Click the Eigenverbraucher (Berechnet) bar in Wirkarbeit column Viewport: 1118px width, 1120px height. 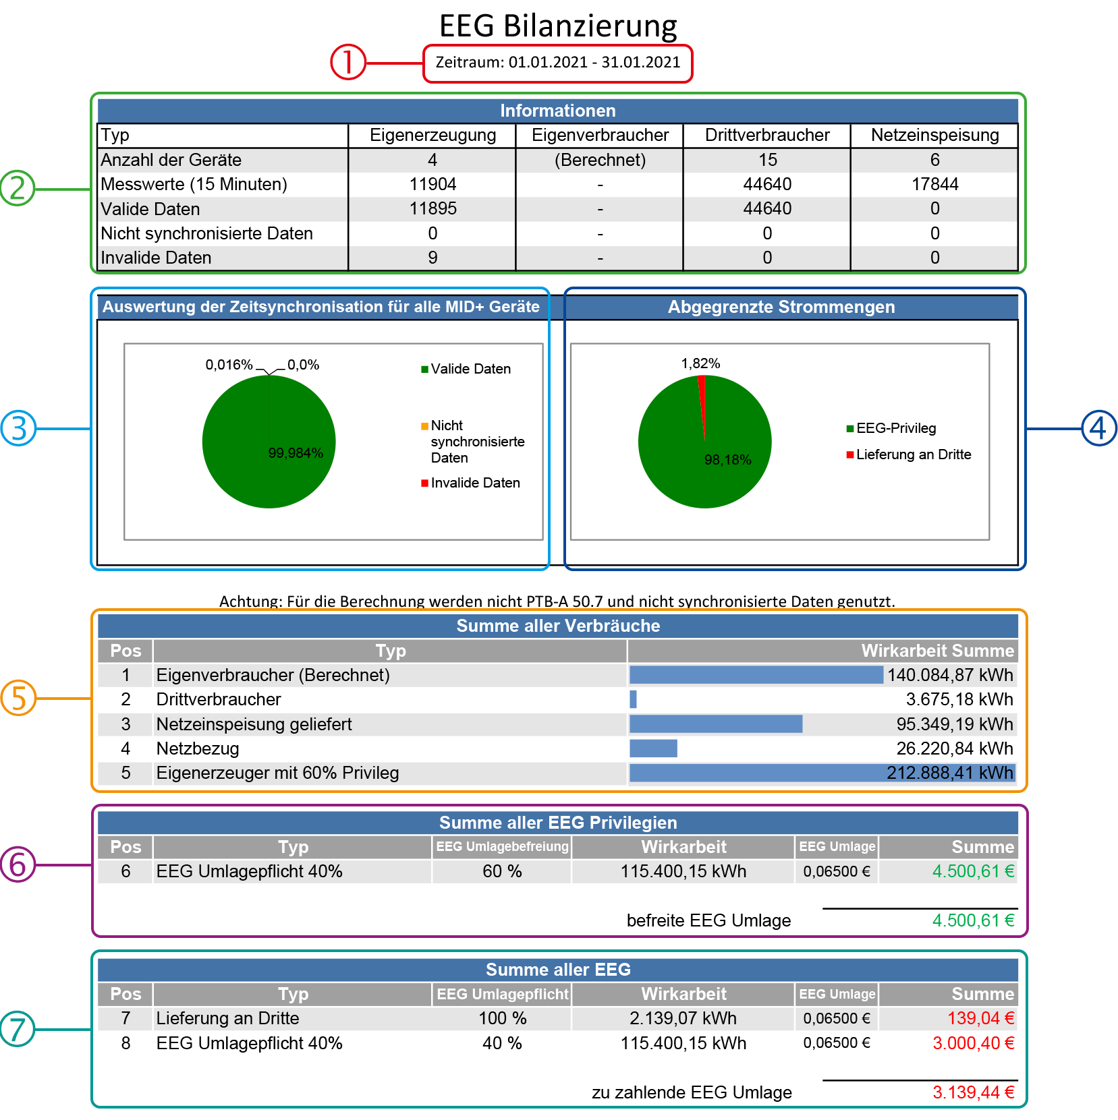coord(756,675)
